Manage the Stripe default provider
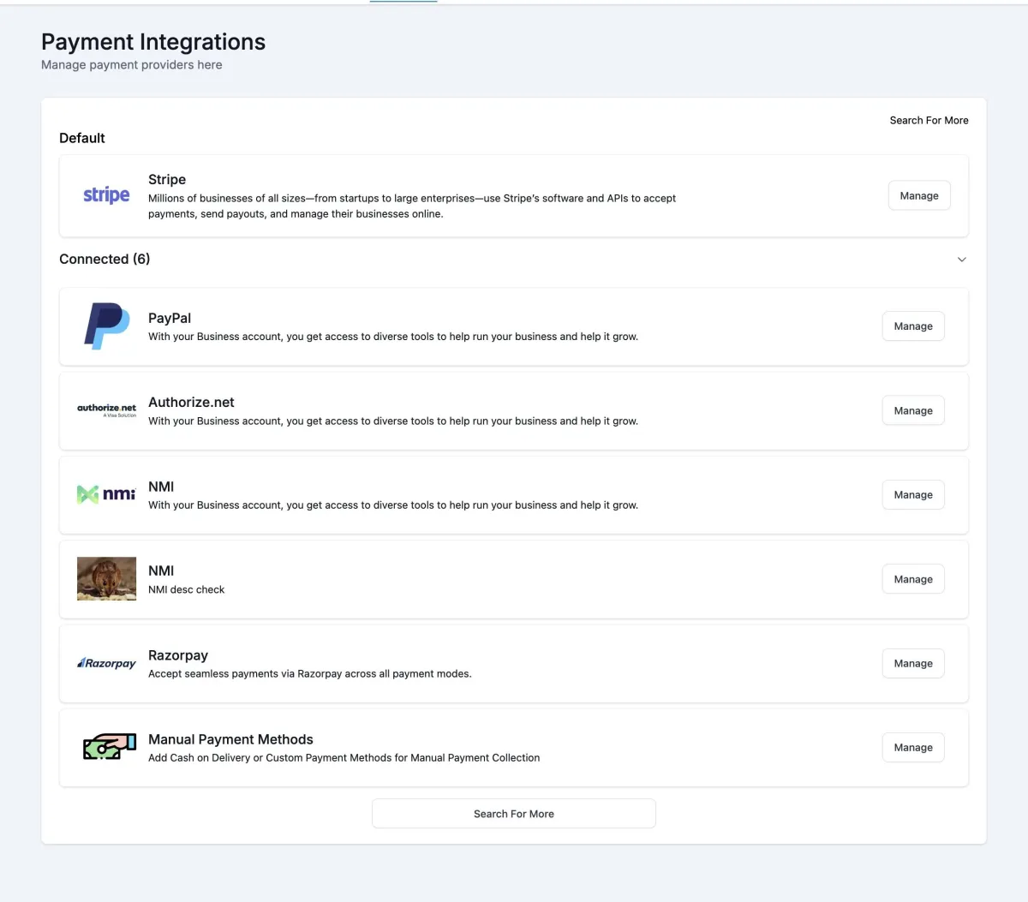The image size is (1028, 902). (919, 195)
